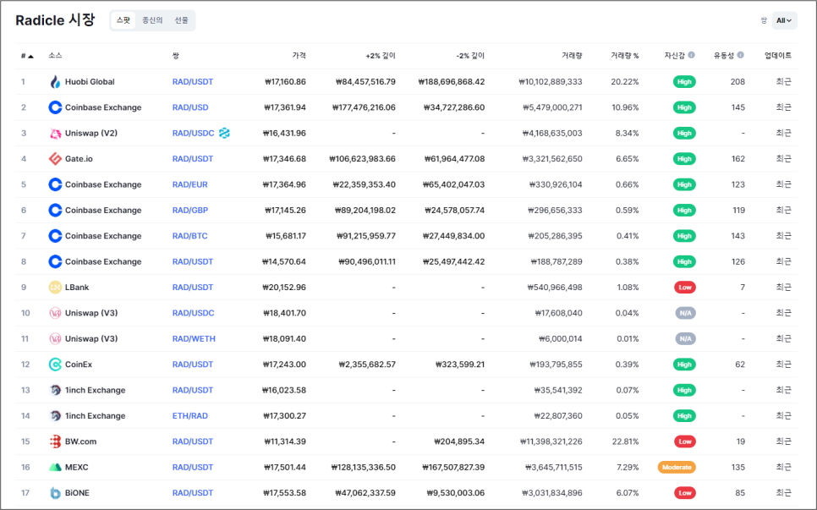
Task: Click the Radicle 시장 heading
Action: [55, 20]
